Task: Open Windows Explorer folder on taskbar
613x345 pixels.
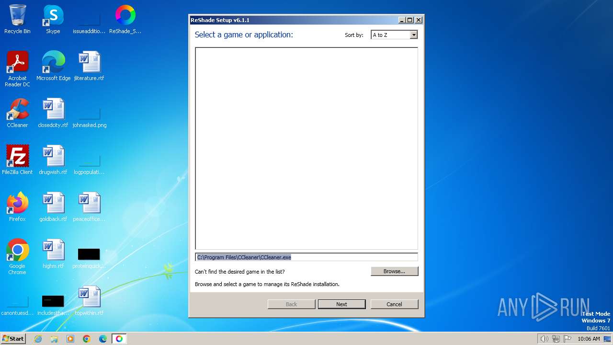Action: pyautogui.click(x=54, y=339)
